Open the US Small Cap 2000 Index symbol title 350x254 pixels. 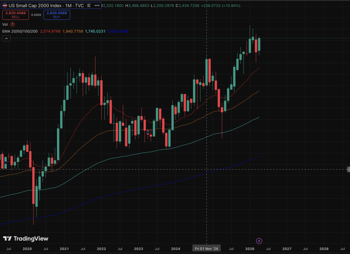[x=46, y=6]
